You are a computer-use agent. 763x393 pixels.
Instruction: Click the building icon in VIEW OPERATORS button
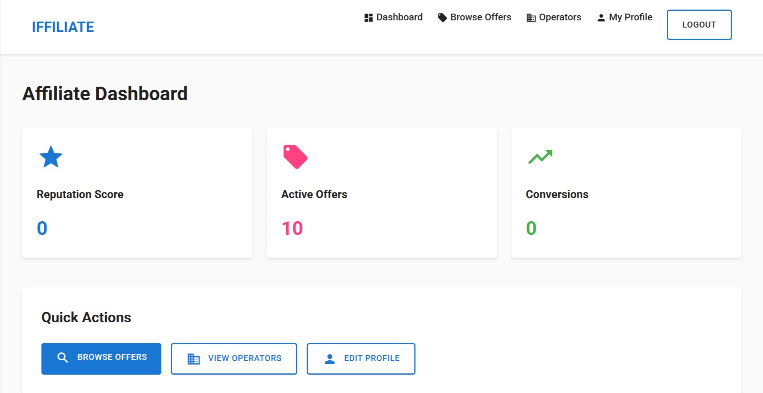tap(194, 359)
